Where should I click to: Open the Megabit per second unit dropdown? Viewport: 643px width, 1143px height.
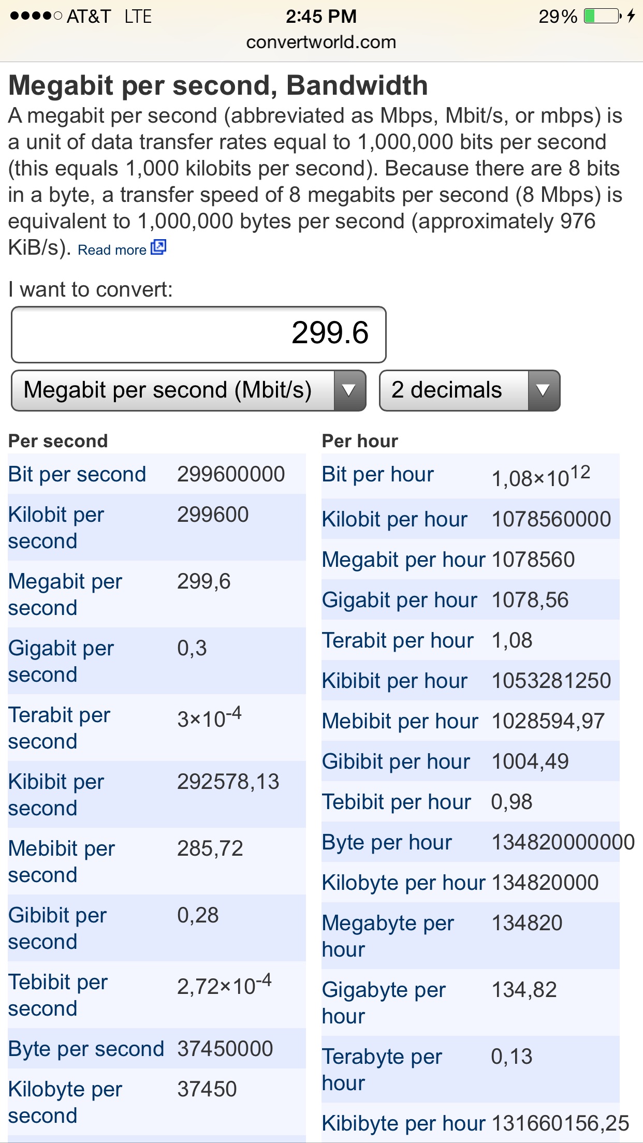click(x=188, y=390)
